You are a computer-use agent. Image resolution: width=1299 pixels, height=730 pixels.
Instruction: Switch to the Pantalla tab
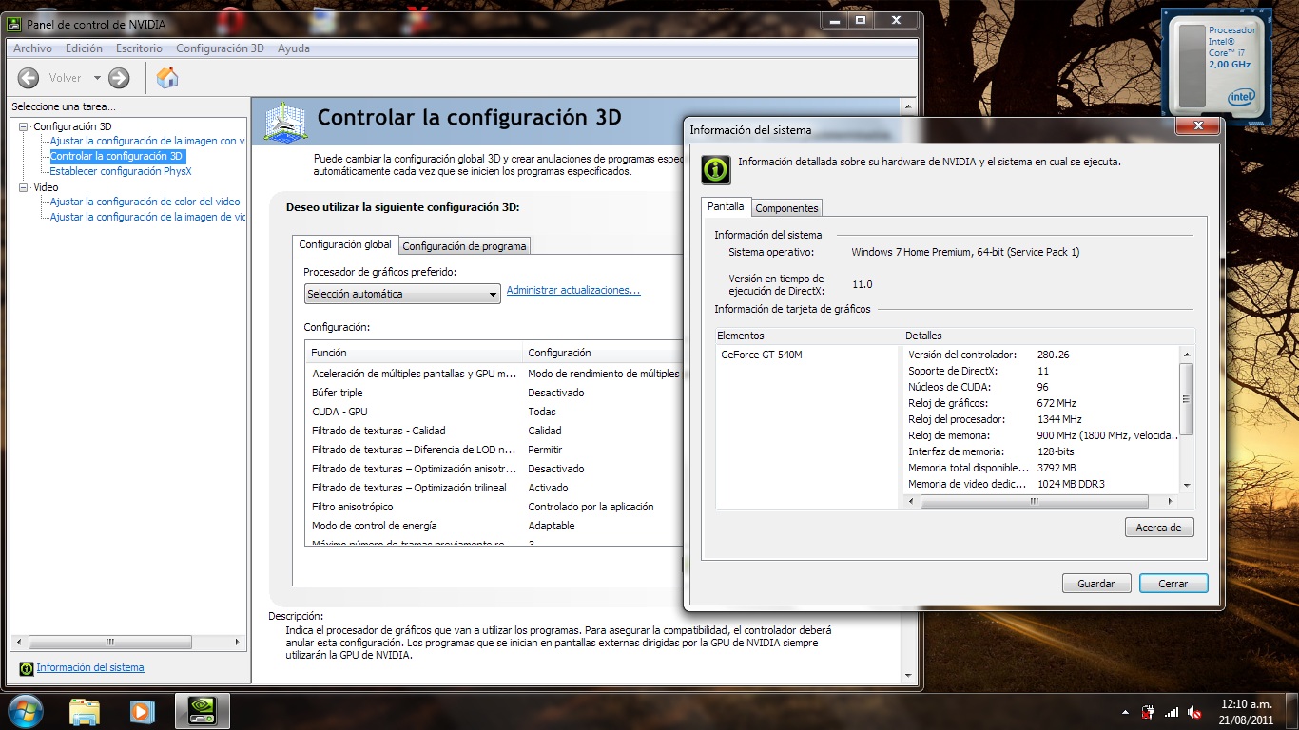[x=727, y=206]
